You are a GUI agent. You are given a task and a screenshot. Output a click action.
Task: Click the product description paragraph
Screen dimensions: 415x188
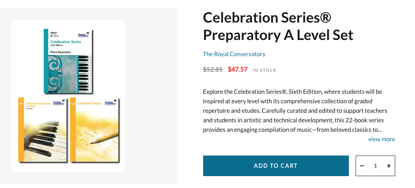tap(293, 111)
